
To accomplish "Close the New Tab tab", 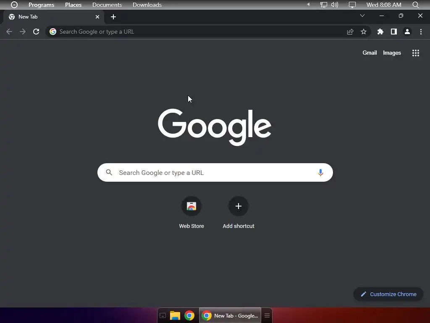I will pyautogui.click(x=97, y=17).
